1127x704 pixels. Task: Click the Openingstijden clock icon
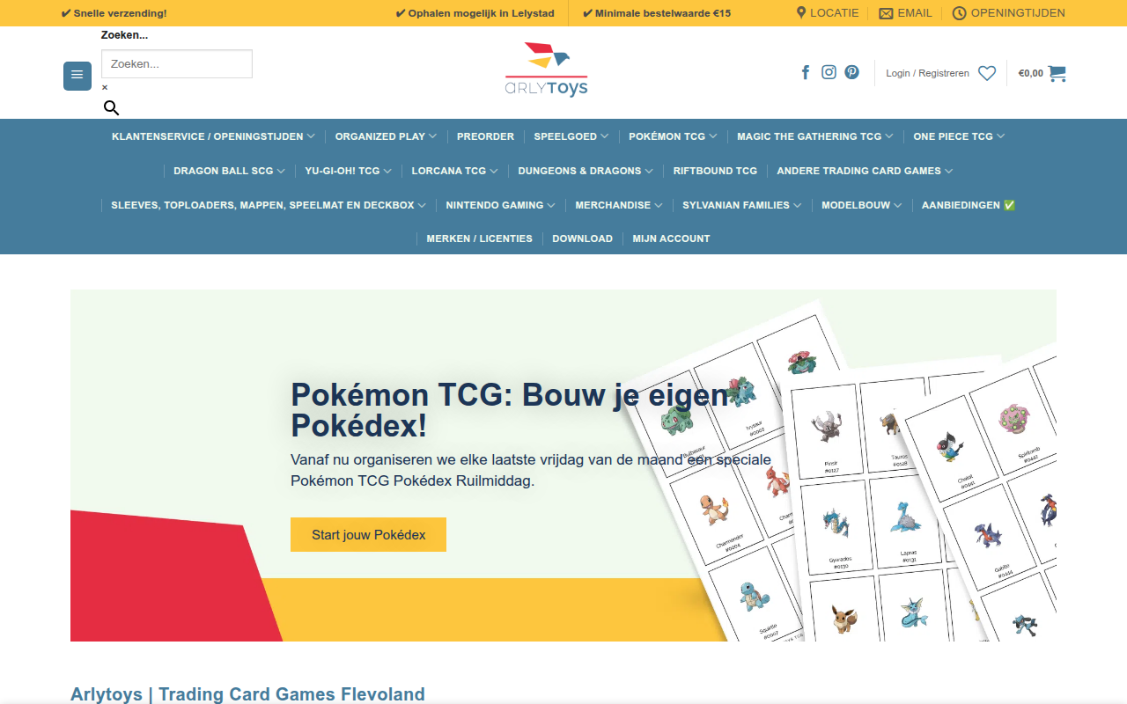point(959,13)
